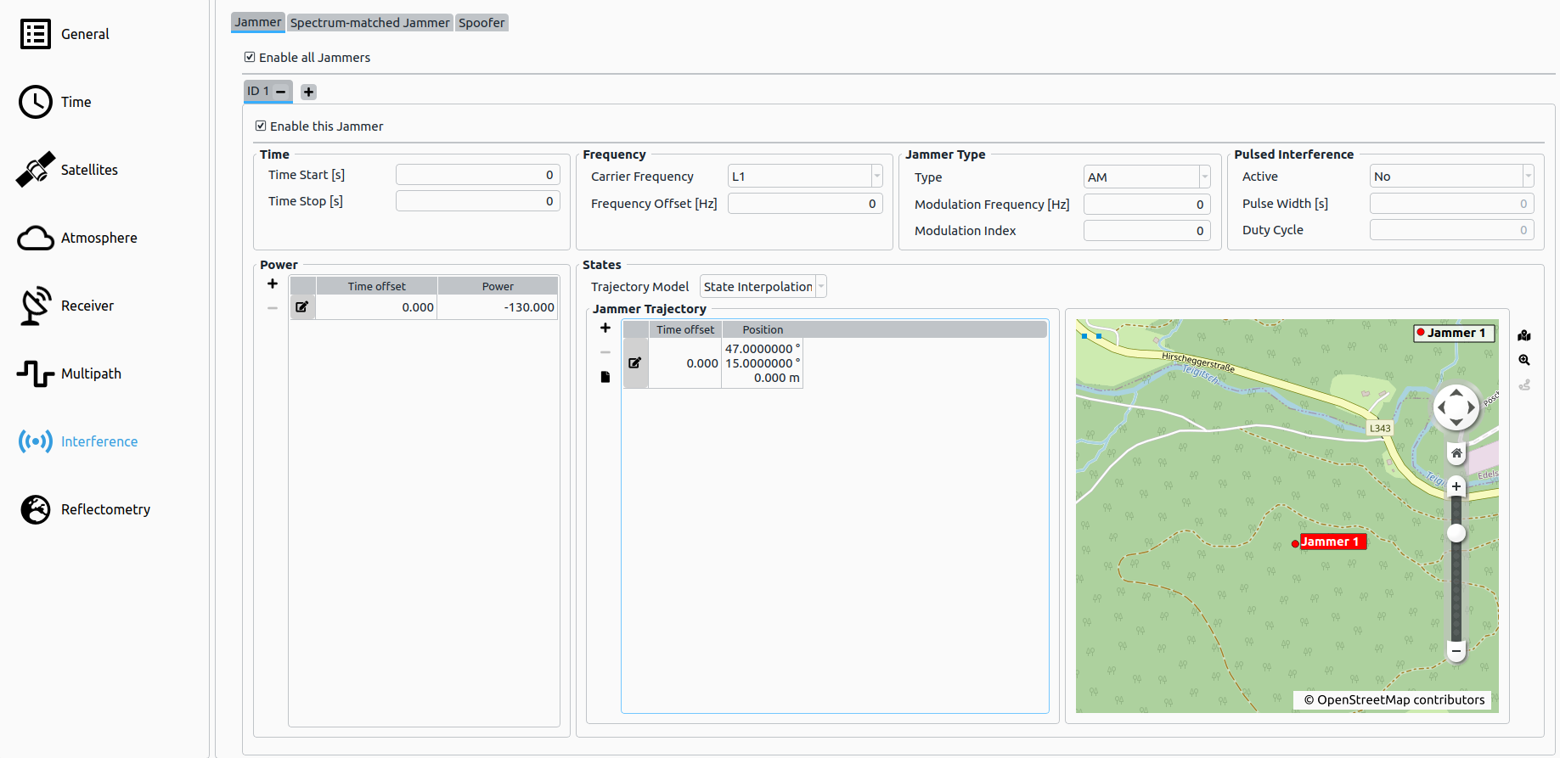Uncheck Enable this Jammer
This screenshot has width=1560, height=758.
point(261,126)
